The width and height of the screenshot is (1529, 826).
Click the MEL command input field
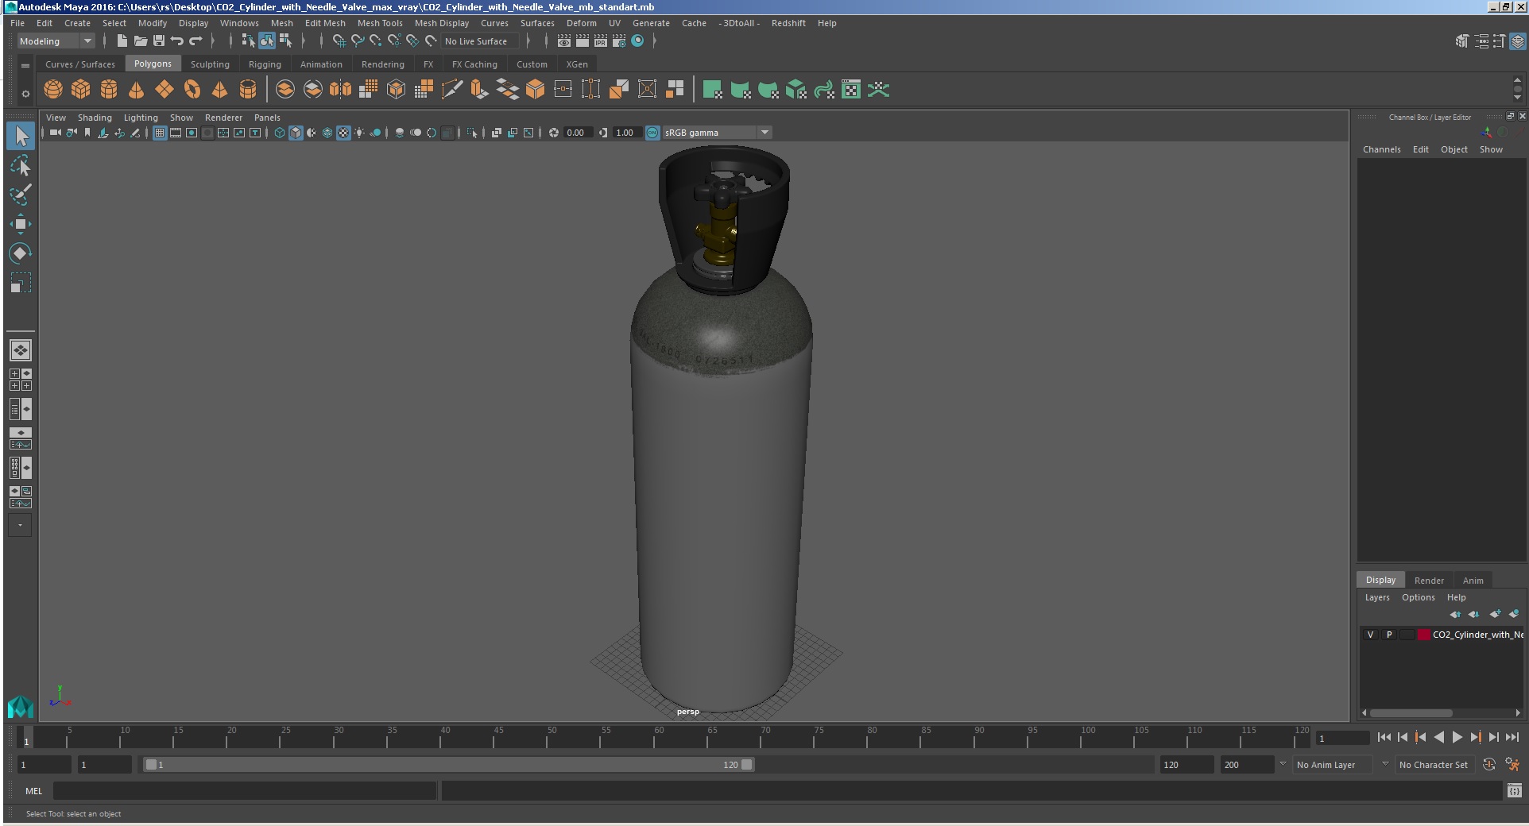coord(245,791)
